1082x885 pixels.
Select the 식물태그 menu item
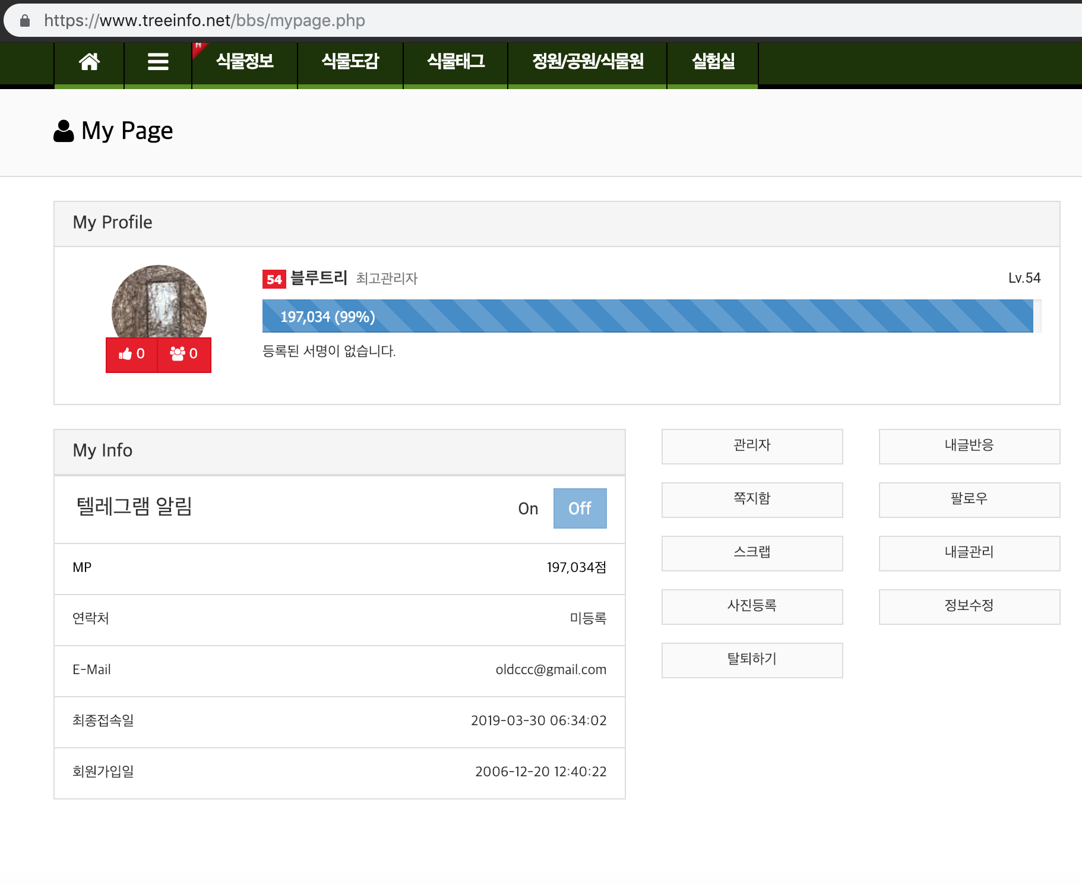pos(455,62)
